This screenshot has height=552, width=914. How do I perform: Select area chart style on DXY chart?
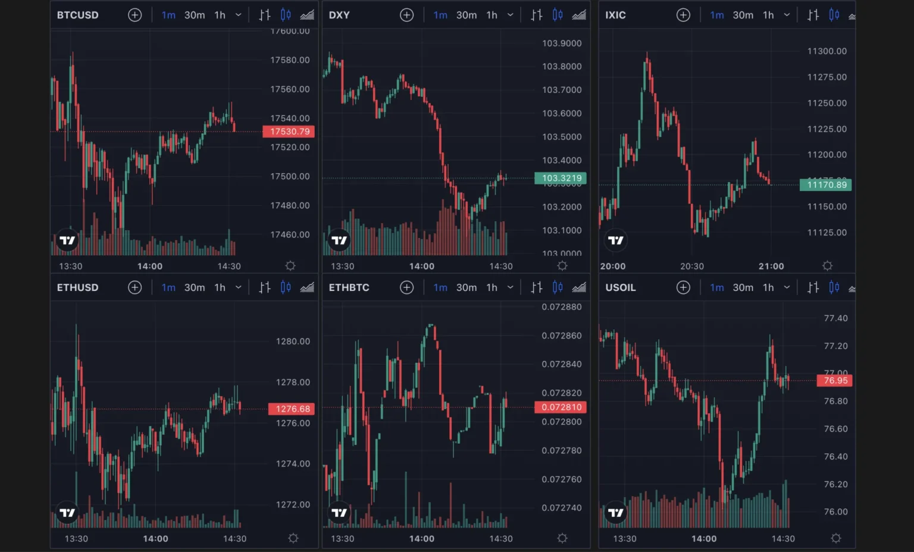(x=579, y=15)
